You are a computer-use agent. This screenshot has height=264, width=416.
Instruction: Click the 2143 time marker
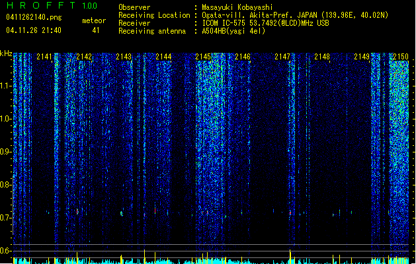pyautogui.click(x=124, y=57)
